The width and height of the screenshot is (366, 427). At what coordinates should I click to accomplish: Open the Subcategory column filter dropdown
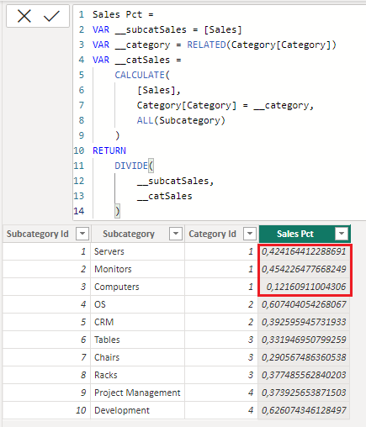coord(176,234)
